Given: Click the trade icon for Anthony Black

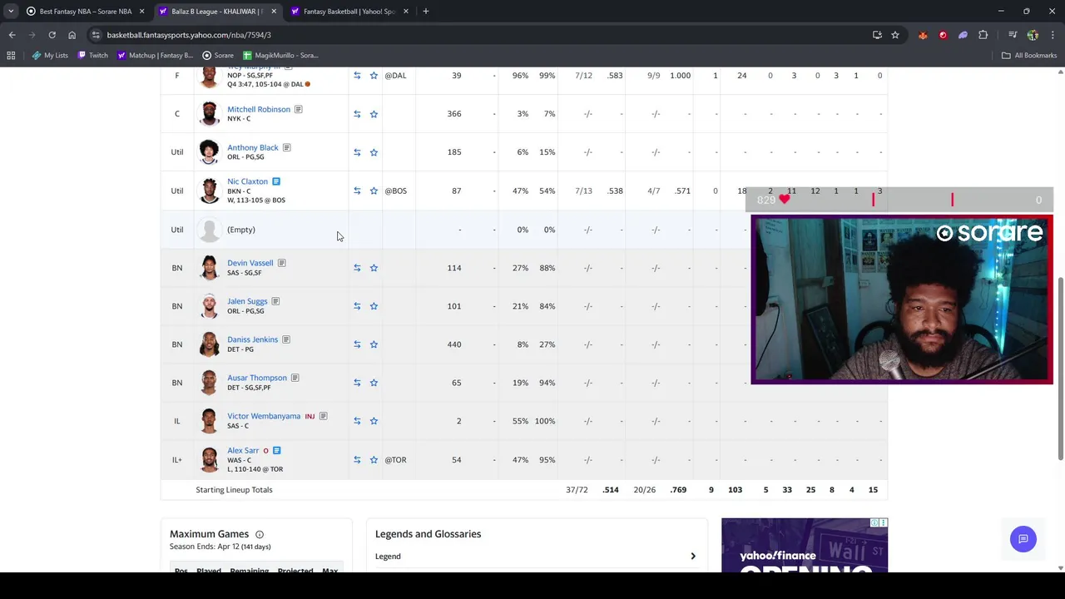Looking at the screenshot, I should click(357, 152).
